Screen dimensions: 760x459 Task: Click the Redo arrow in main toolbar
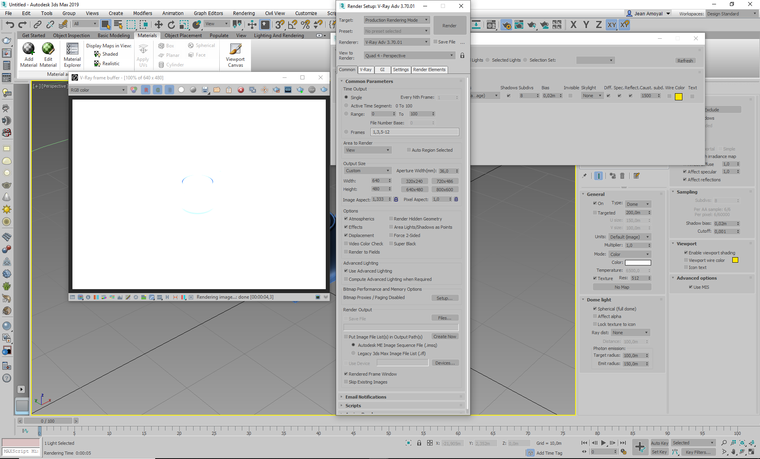23,25
